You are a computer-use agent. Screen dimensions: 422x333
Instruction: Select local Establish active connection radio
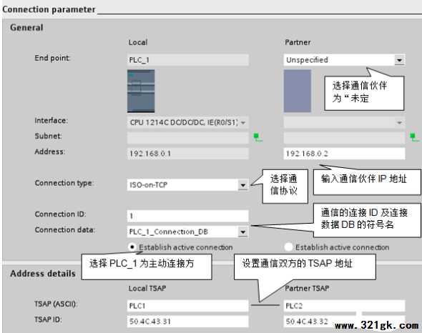[x=132, y=247]
